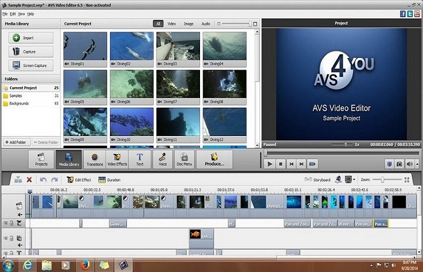Screen dimensions: 423x272
Task: Select the Diving01 clip thumbnail
Action: click(85, 49)
